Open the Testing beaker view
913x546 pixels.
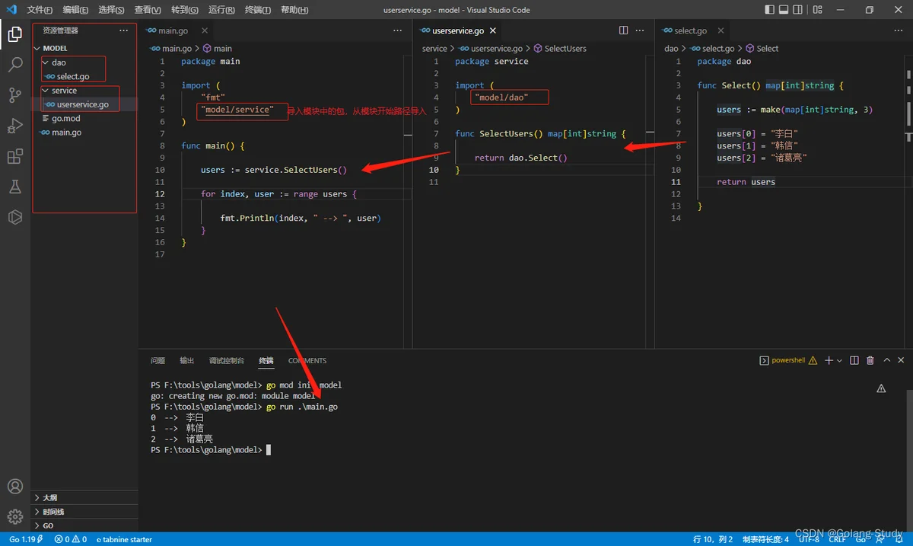(15, 187)
